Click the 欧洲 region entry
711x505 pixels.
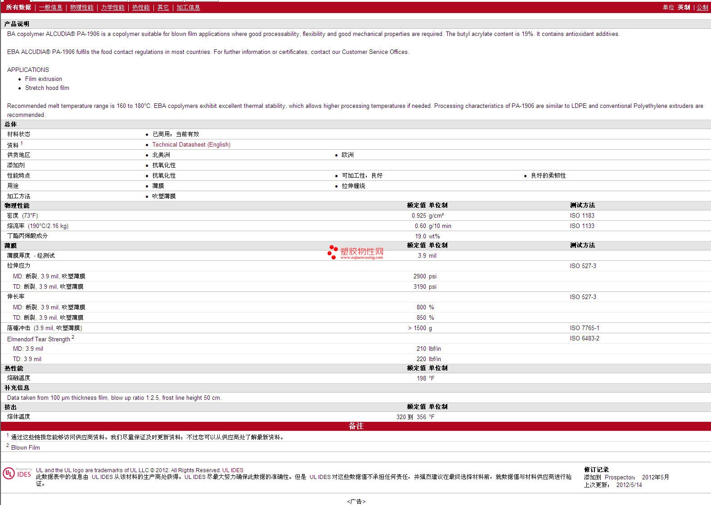tap(347, 155)
